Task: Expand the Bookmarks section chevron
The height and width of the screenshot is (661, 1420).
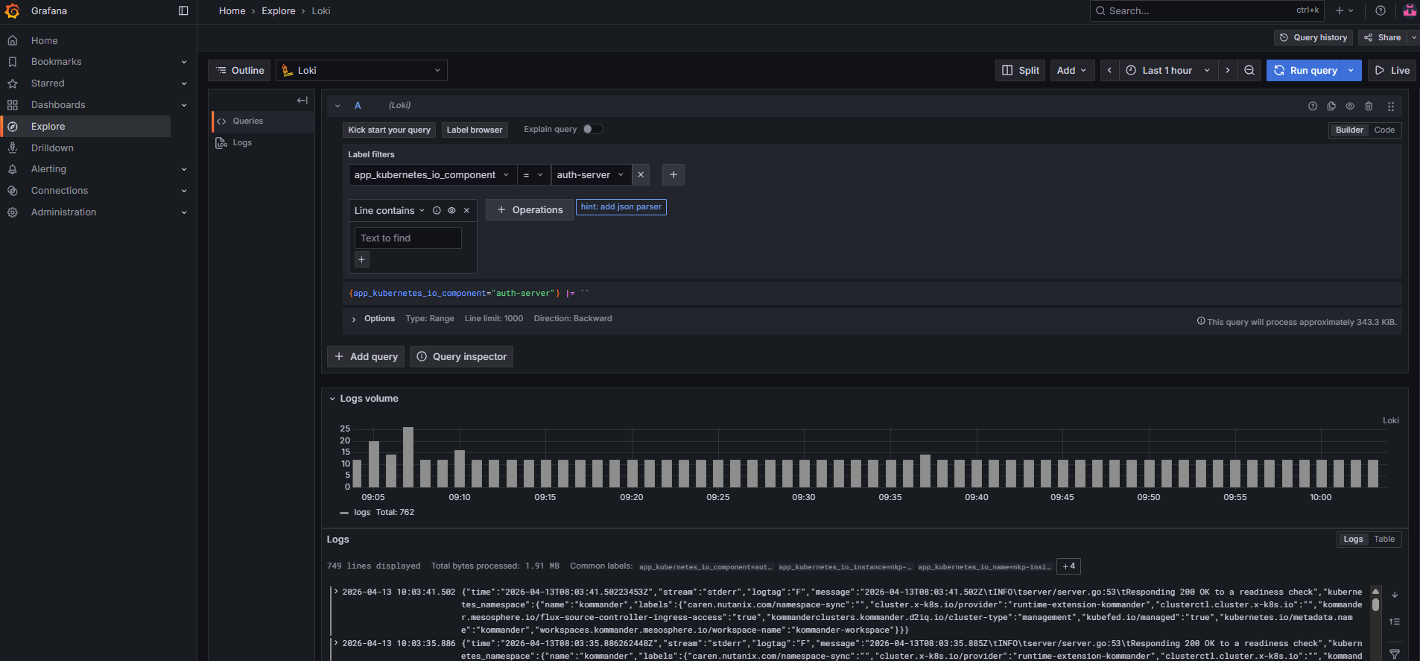Action: (184, 62)
